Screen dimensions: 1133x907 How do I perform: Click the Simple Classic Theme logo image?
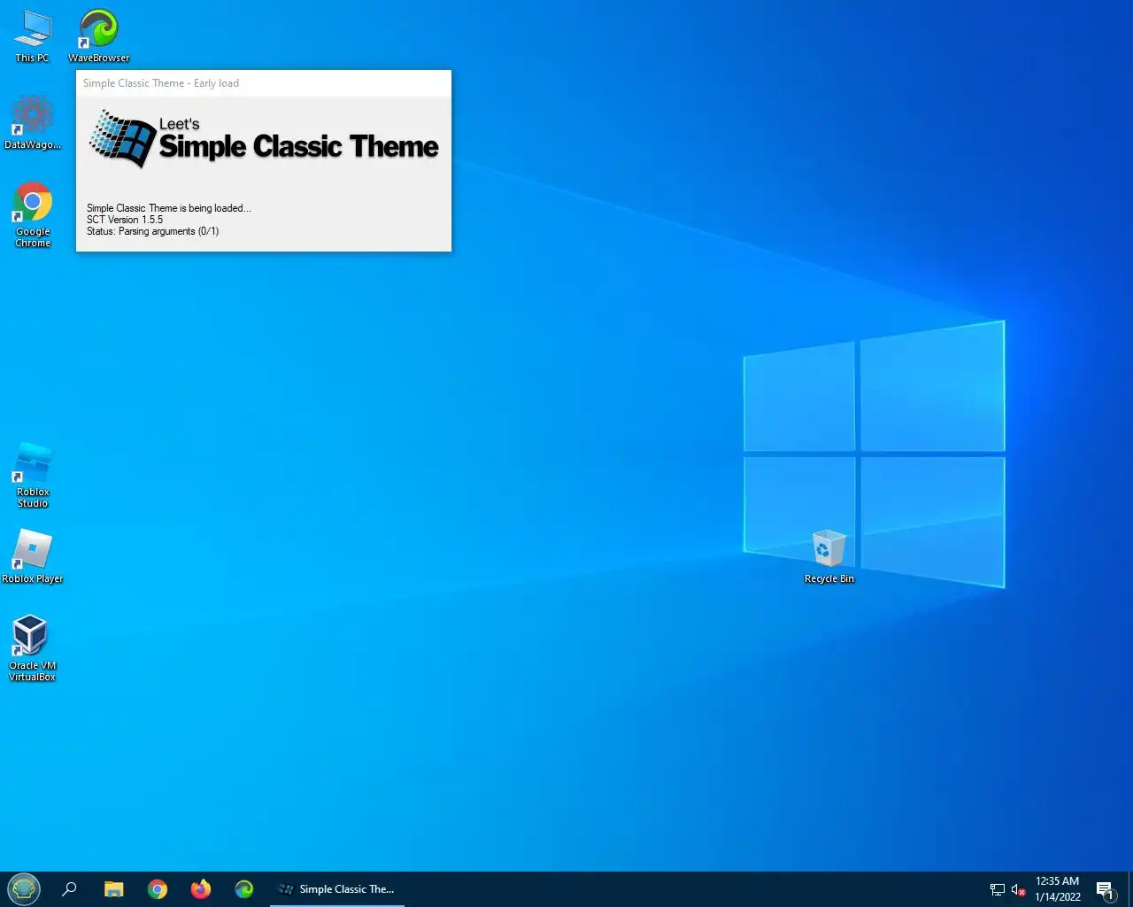click(264, 140)
